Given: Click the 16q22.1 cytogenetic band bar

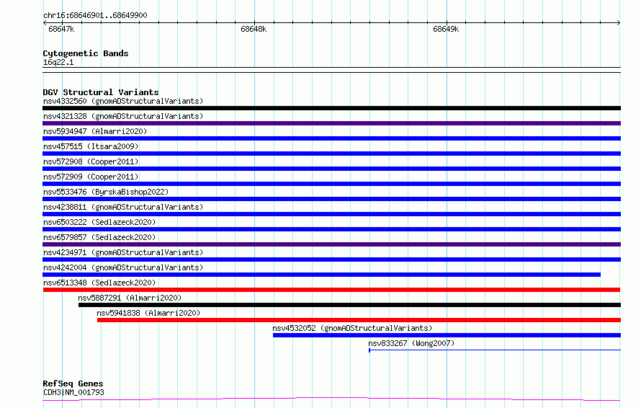Looking at the screenshot, I should coord(331,70).
